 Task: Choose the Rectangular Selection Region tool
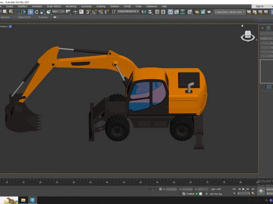pos(17,12)
